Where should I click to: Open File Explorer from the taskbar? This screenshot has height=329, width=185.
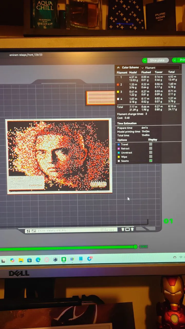coord(21,260)
